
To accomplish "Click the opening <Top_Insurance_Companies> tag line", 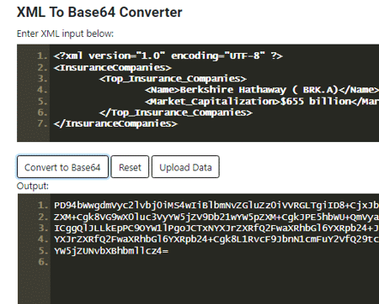I will (x=173, y=79).
